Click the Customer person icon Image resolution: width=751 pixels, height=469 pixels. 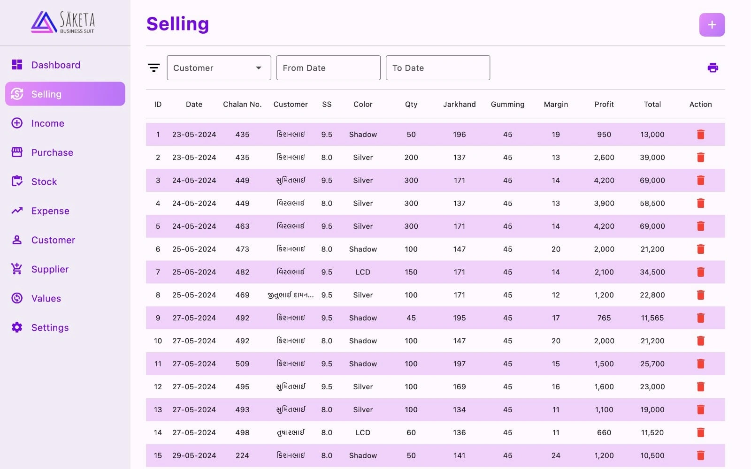[x=17, y=240]
